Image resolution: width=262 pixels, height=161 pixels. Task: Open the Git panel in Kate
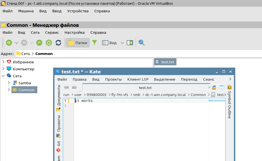[x=58, y=146]
